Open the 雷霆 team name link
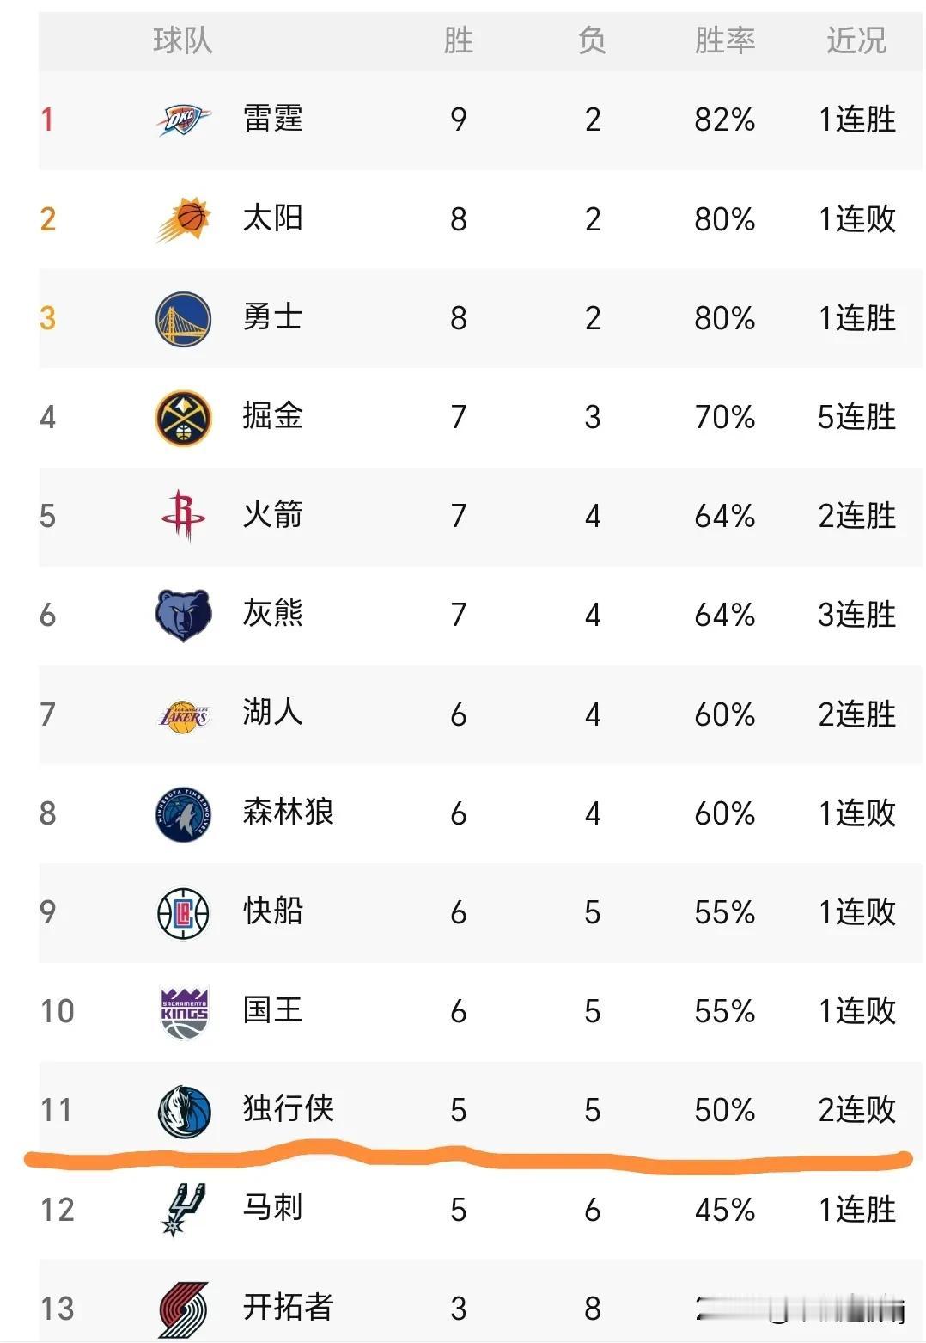This screenshot has width=926, height=1343. (273, 119)
